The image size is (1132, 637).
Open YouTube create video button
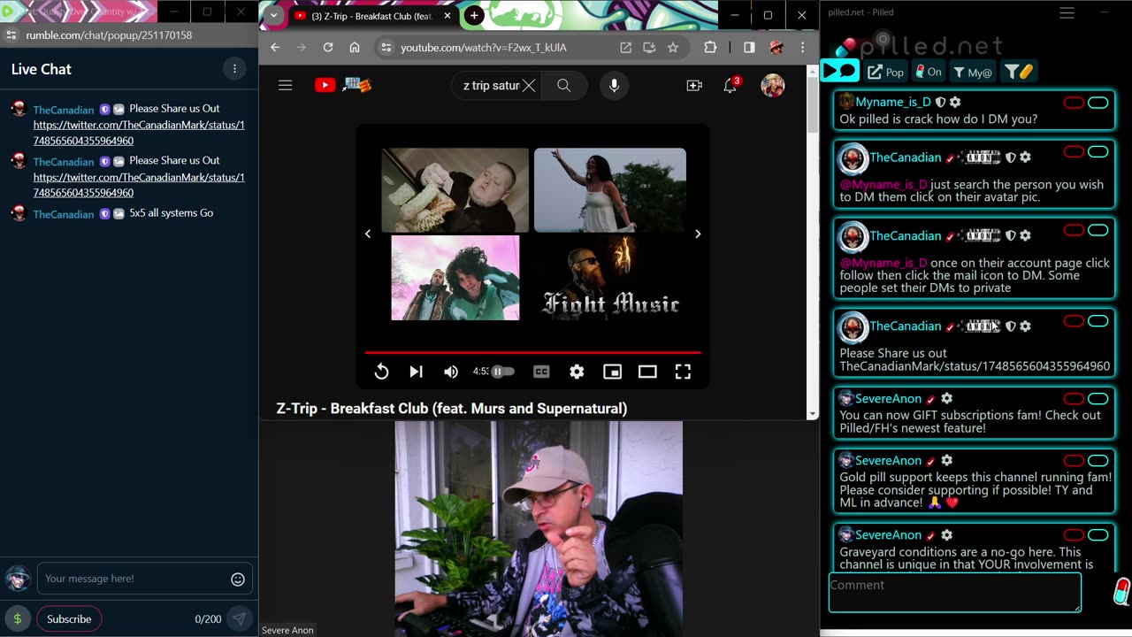pos(694,85)
